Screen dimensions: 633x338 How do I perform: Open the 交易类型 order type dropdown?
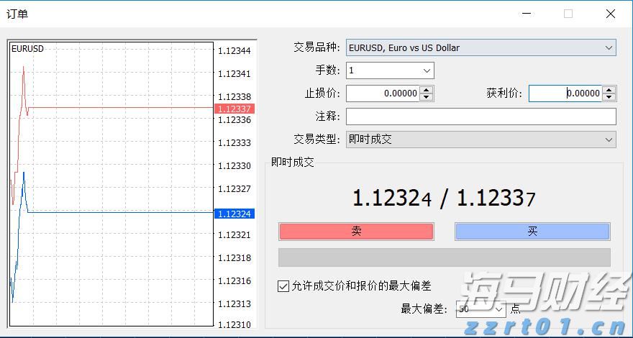481,140
